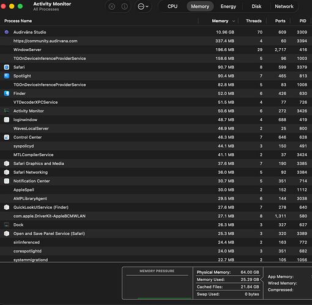Sort by the Ports column header
312x305 pixels.
pos(280,21)
